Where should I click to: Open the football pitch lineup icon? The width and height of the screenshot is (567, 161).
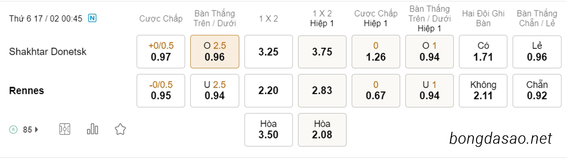pyautogui.click(x=65, y=129)
